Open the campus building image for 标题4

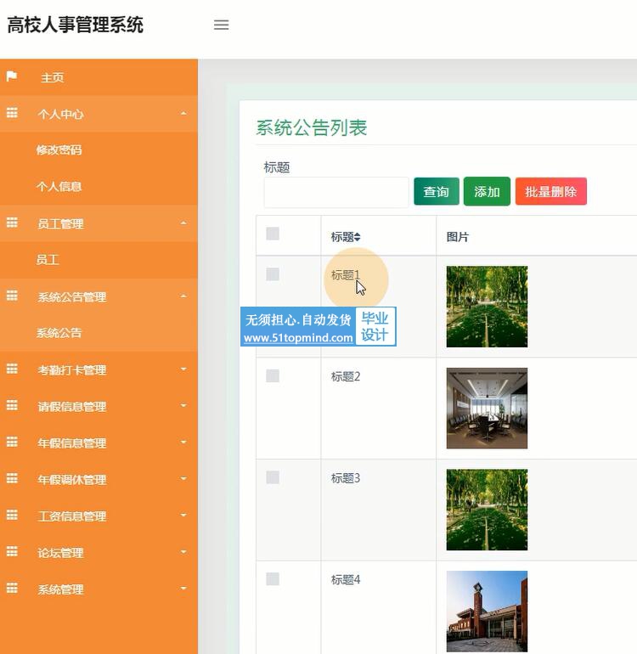click(x=487, y=612)
